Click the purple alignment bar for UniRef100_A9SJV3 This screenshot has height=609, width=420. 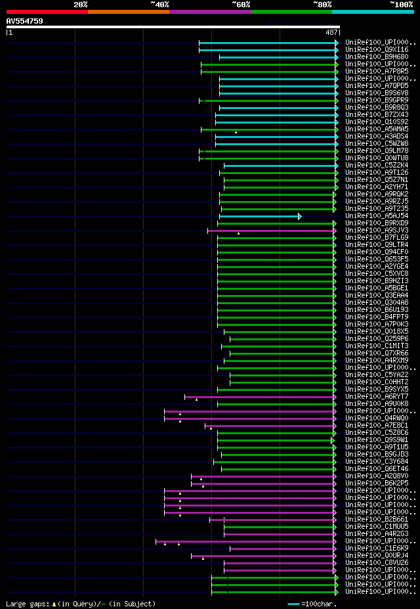coord(272,231)
